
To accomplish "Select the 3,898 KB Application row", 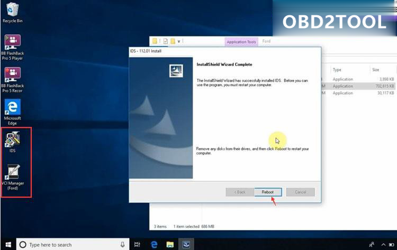I will tap(358, 79).
